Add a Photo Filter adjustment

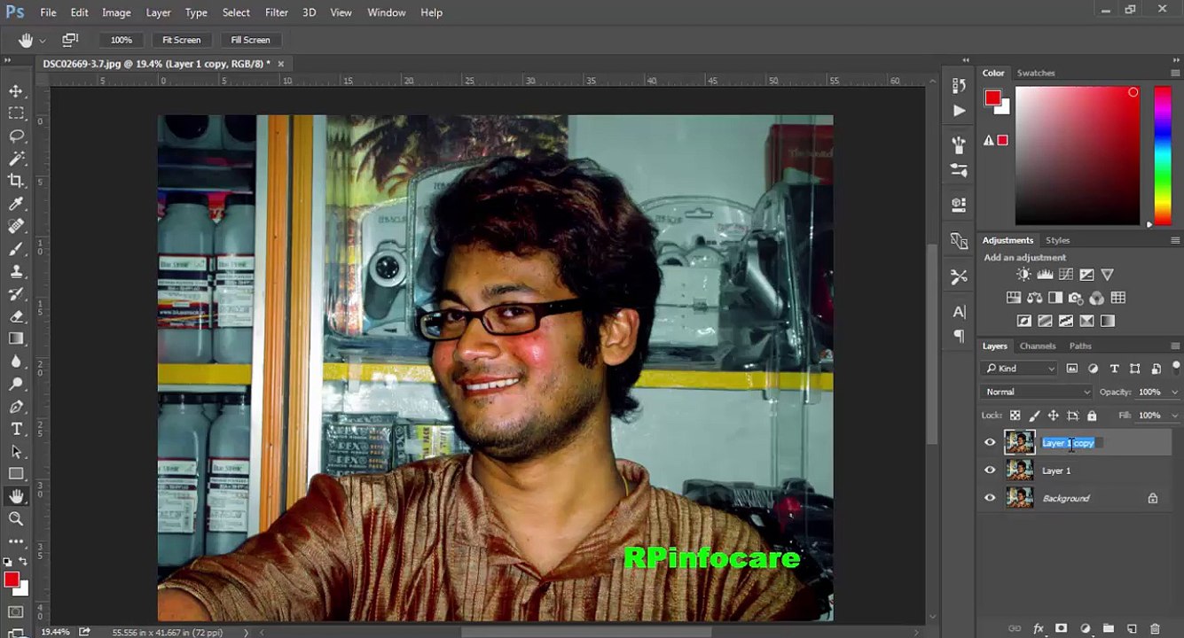(1076, 298)
